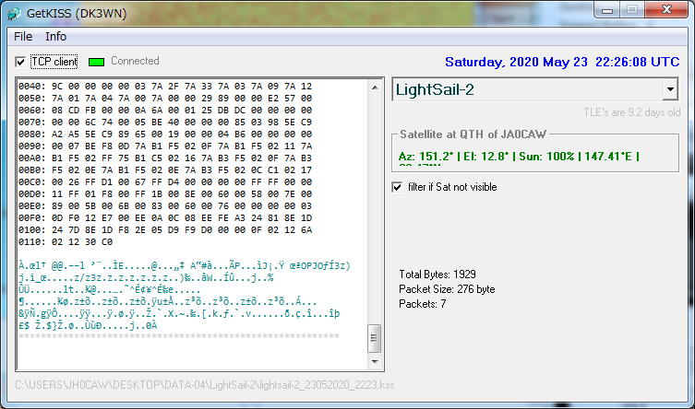Click the scrollbar thumb in hex pane
This screenshot has height=409, width=695.
point(375,338)
